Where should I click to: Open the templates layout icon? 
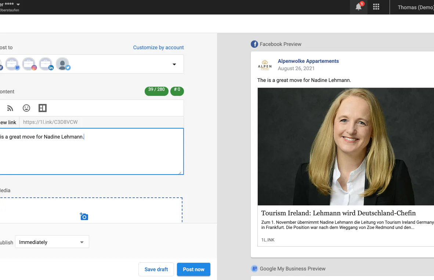pyautogui.click(x=43, y=108)
